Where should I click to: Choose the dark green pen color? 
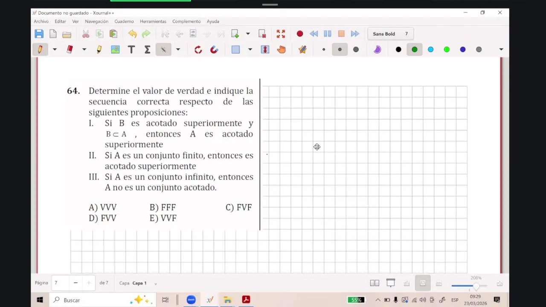pyautogui.click(x=415, y=49)
